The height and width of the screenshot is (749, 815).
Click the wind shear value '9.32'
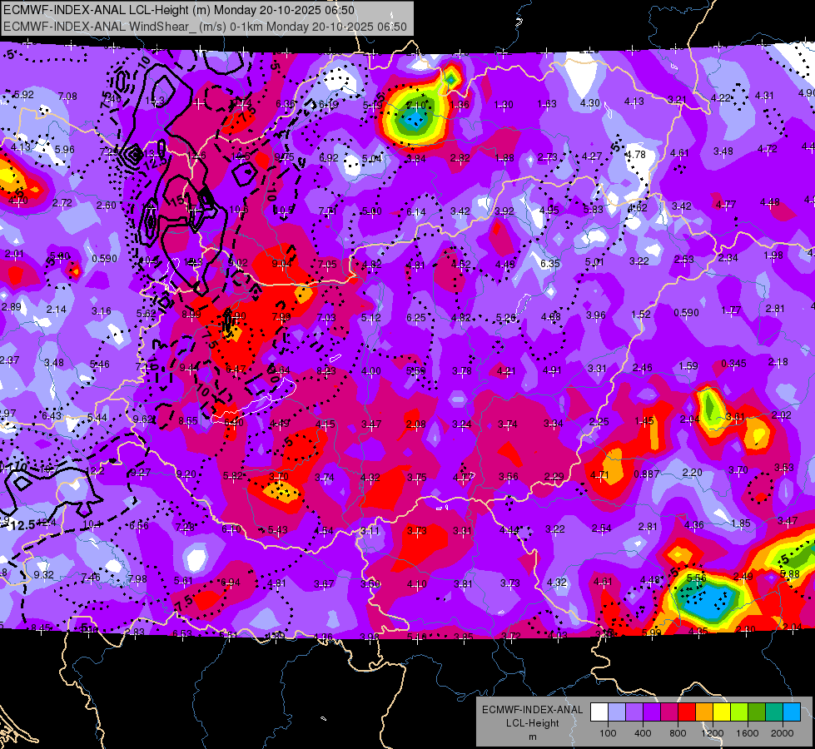43,574
